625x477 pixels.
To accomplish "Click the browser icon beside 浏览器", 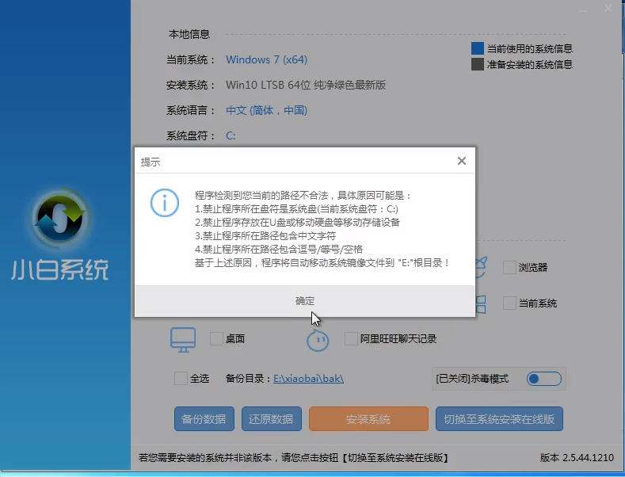I will pos(481,267).
